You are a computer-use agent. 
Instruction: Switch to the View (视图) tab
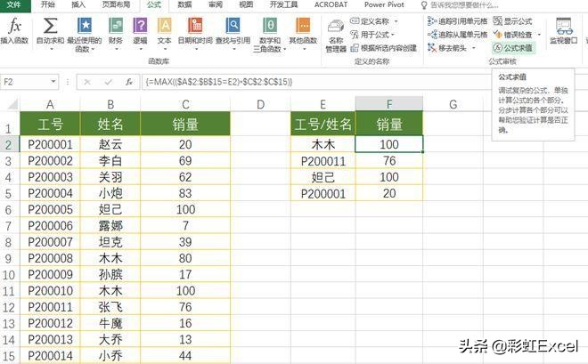pyautogui.click(x=246, y=4)
